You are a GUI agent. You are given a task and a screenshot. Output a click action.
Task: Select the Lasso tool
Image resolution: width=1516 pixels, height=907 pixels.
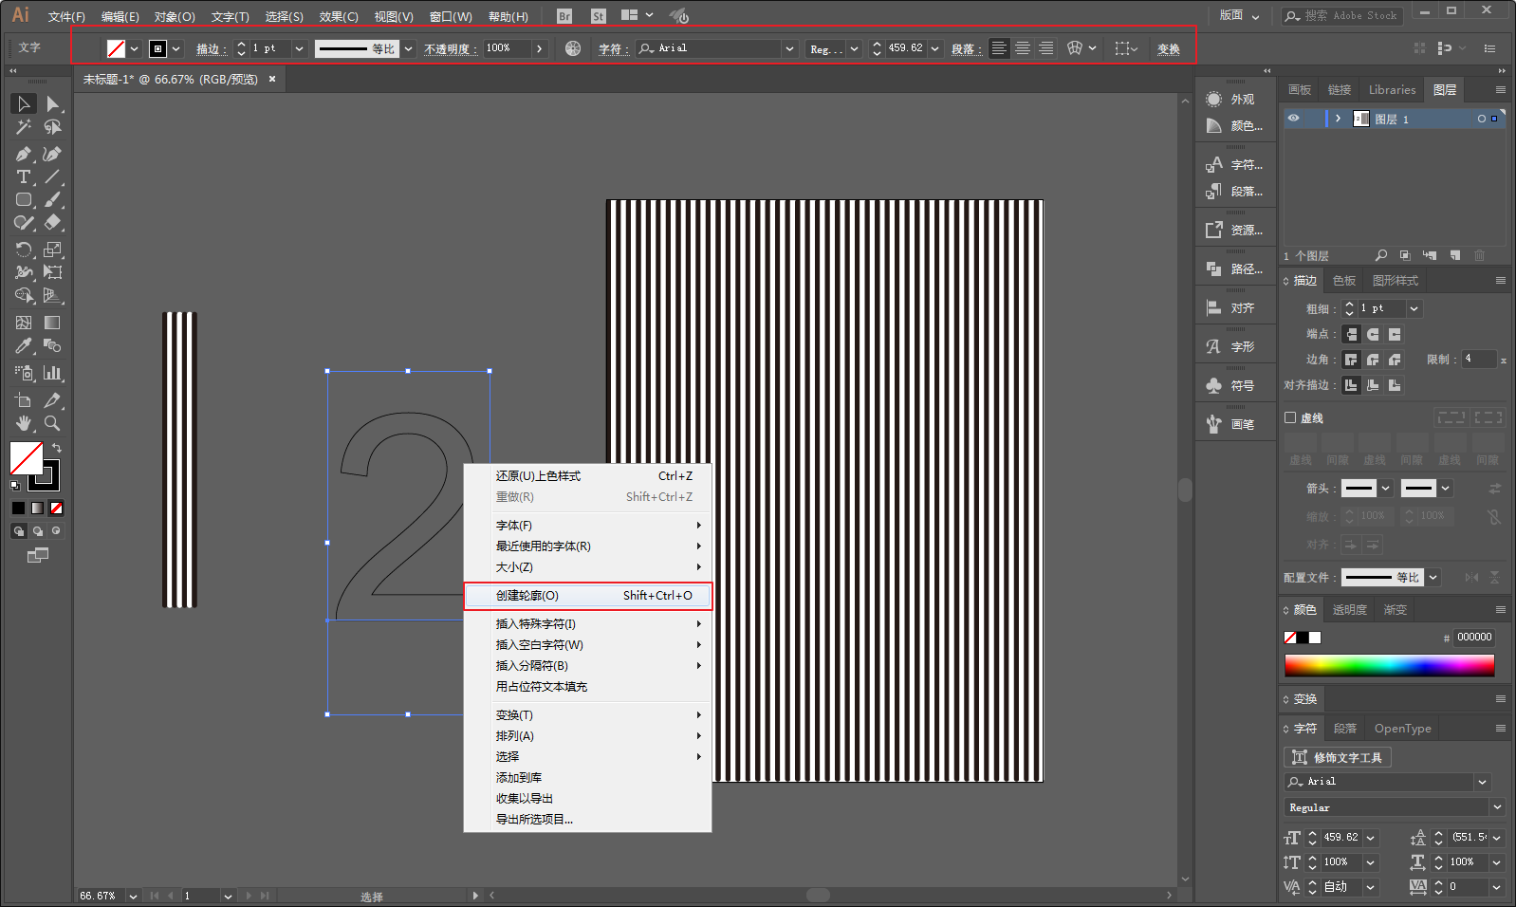[53, 127]
